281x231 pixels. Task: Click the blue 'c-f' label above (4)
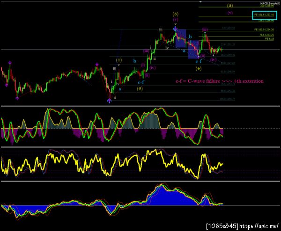coord(199,62)
